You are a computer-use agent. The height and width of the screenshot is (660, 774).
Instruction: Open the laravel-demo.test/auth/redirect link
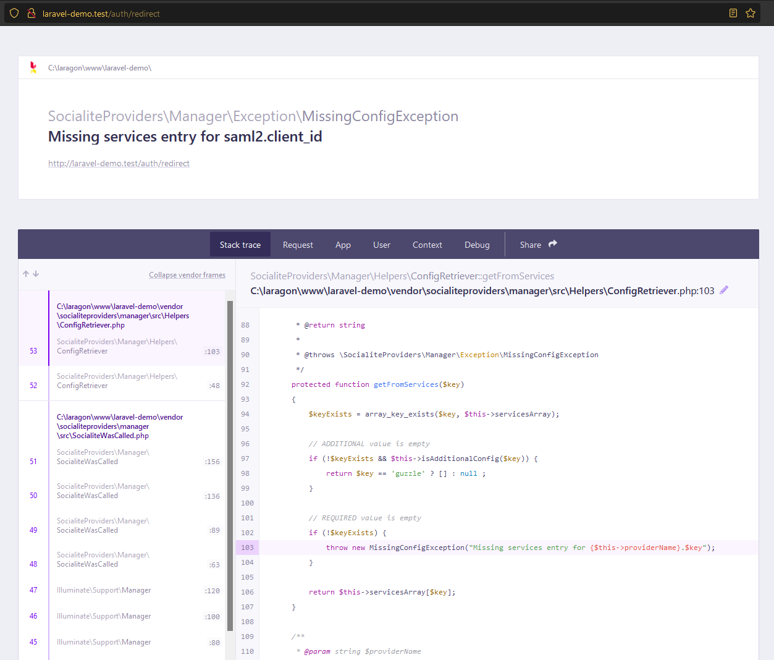point(119,163)
